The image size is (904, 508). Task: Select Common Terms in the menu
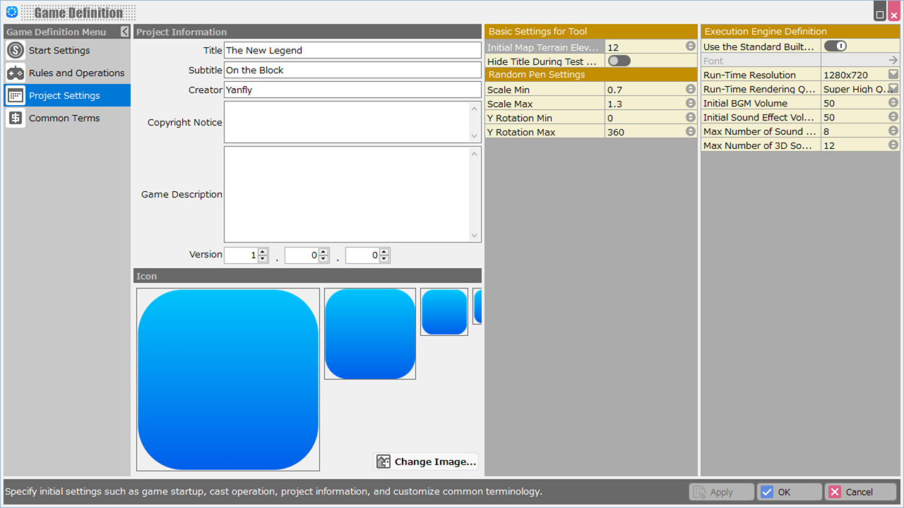64,118
